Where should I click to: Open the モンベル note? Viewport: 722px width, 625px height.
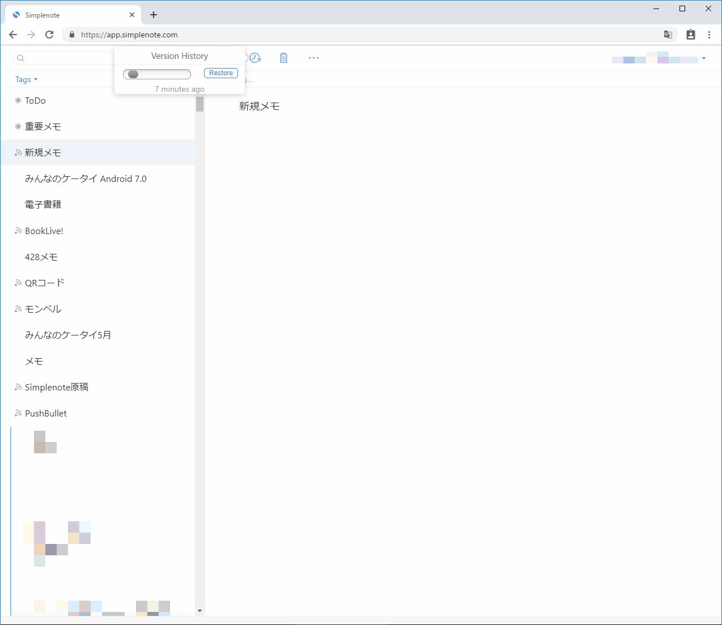point(98,309)
